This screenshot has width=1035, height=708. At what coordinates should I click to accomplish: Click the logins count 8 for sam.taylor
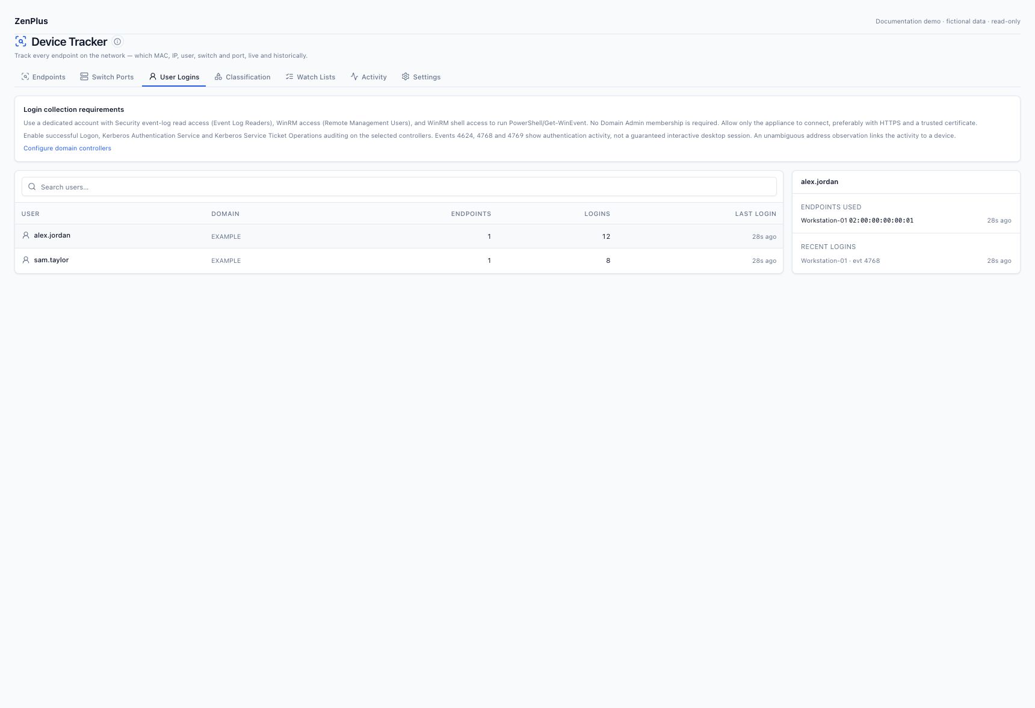(x=608, y=260)
